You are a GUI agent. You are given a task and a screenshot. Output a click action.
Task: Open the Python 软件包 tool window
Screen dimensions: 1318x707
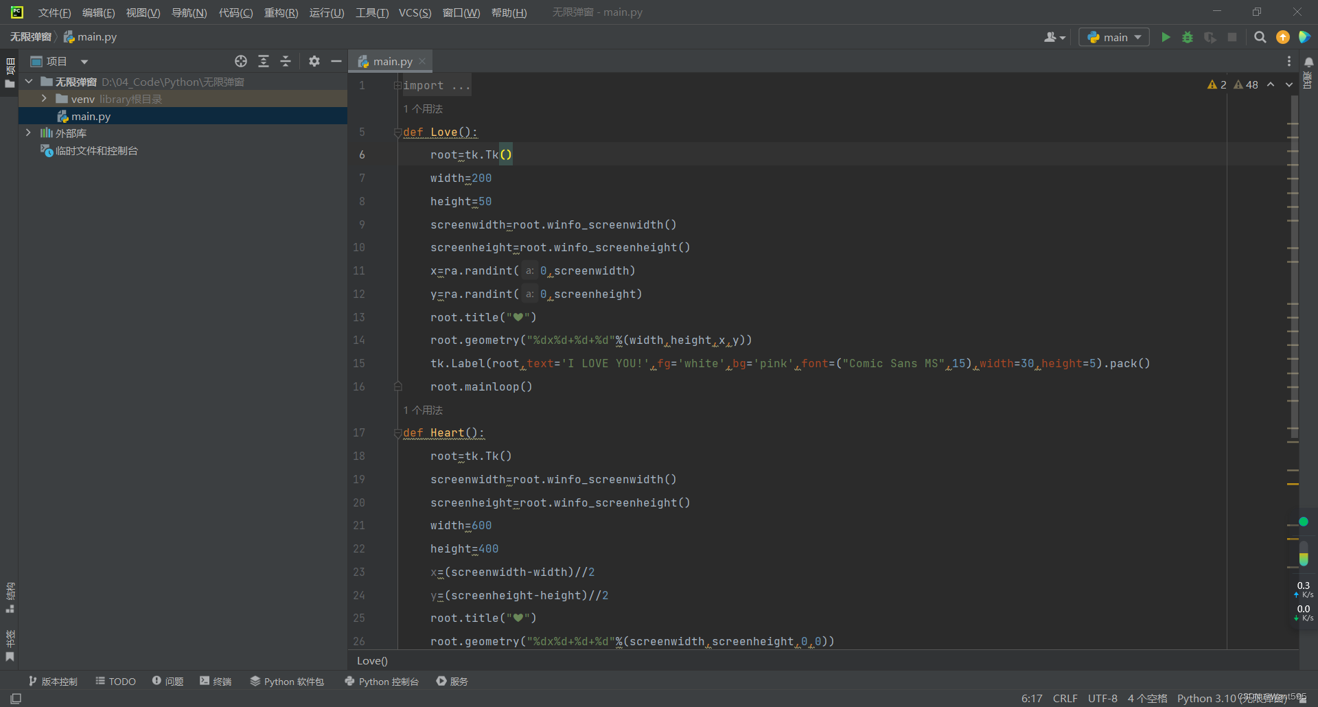pos(287,681)
